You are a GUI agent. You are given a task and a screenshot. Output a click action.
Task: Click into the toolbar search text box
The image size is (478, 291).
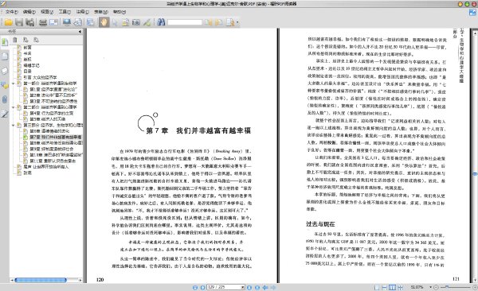pos(185,22)
